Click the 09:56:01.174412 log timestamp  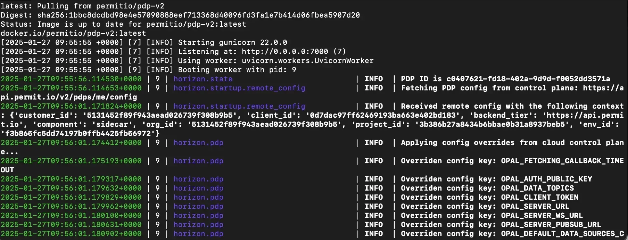click(71, 143)
